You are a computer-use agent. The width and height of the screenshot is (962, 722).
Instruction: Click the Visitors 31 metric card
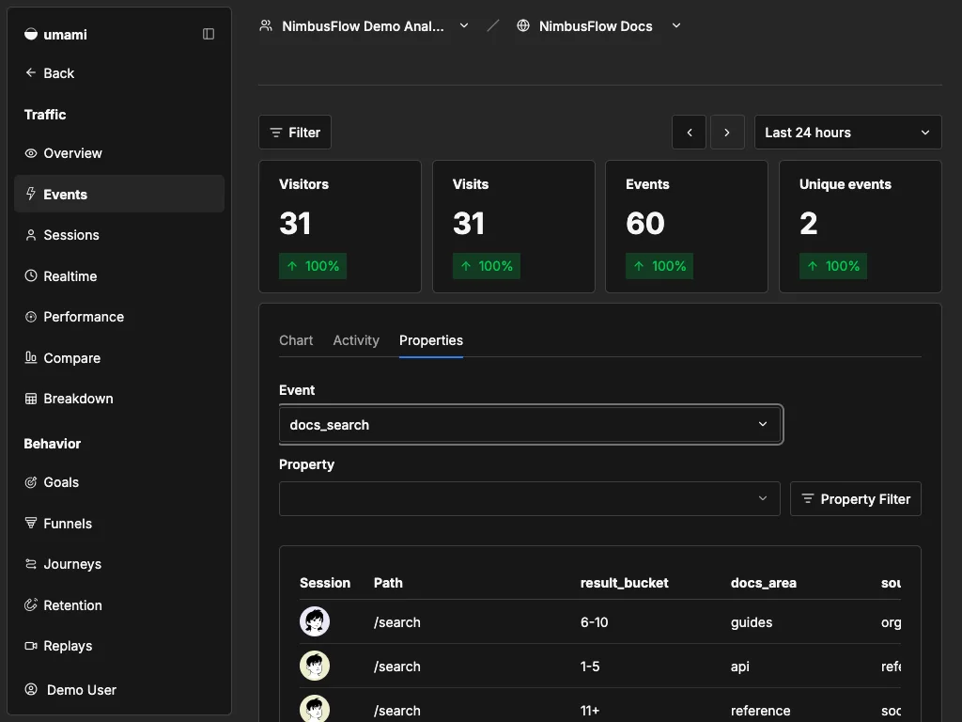[x=340, y=227]
